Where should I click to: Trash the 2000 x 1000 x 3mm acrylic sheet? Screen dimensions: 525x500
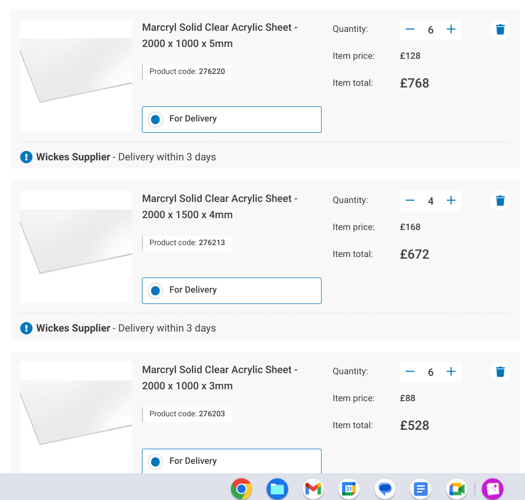(500, 371)
